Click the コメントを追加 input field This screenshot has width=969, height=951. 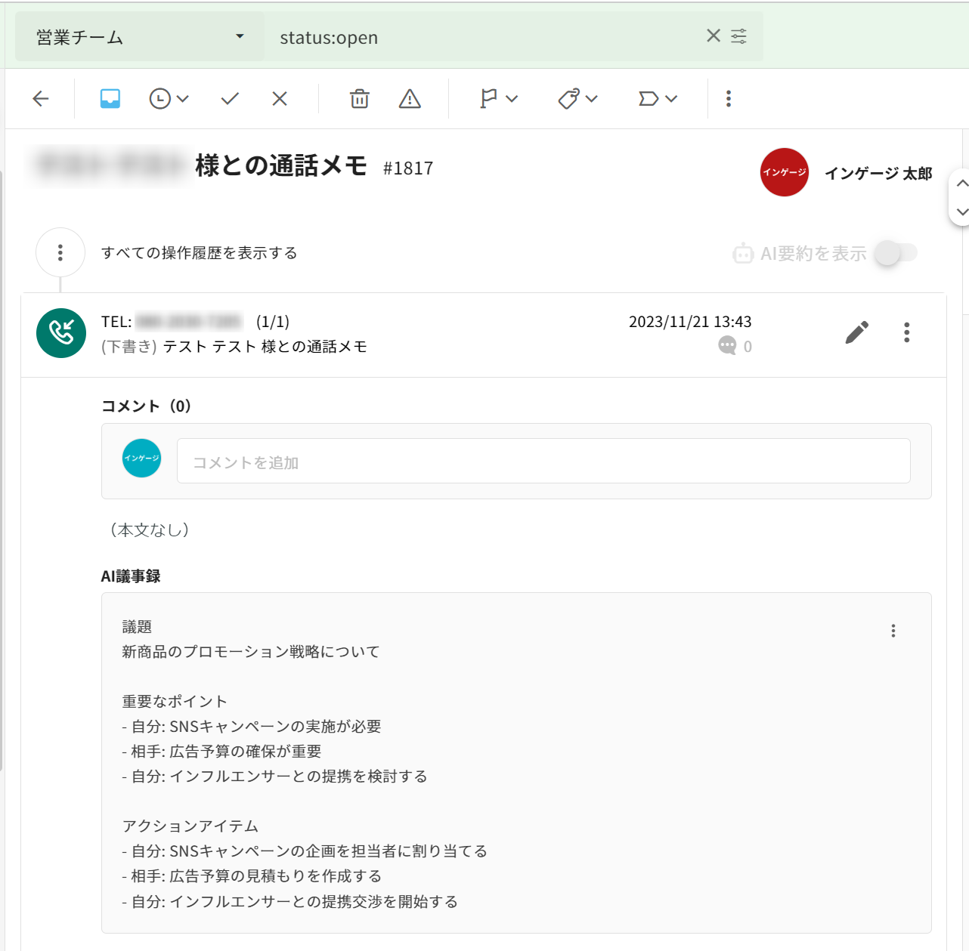(543, 461)
